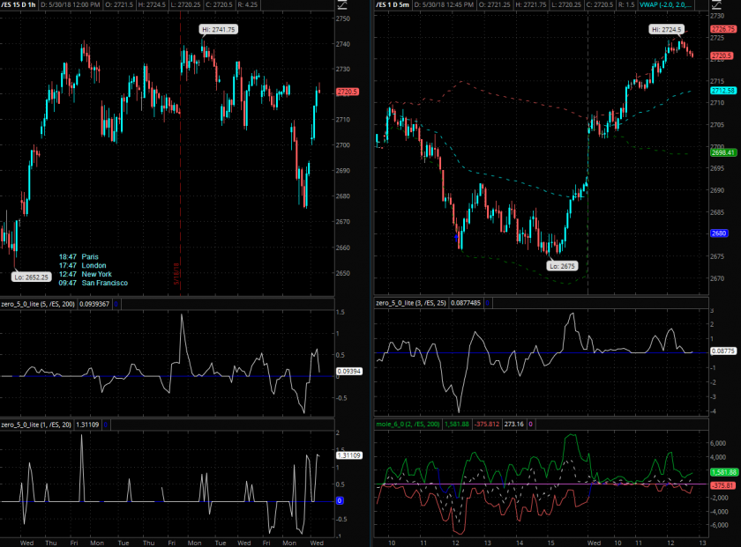Select the zero_5_0_lite (3, /ES, 25) study label
This screenshot has height=547, width=741.
coord(411,303)
